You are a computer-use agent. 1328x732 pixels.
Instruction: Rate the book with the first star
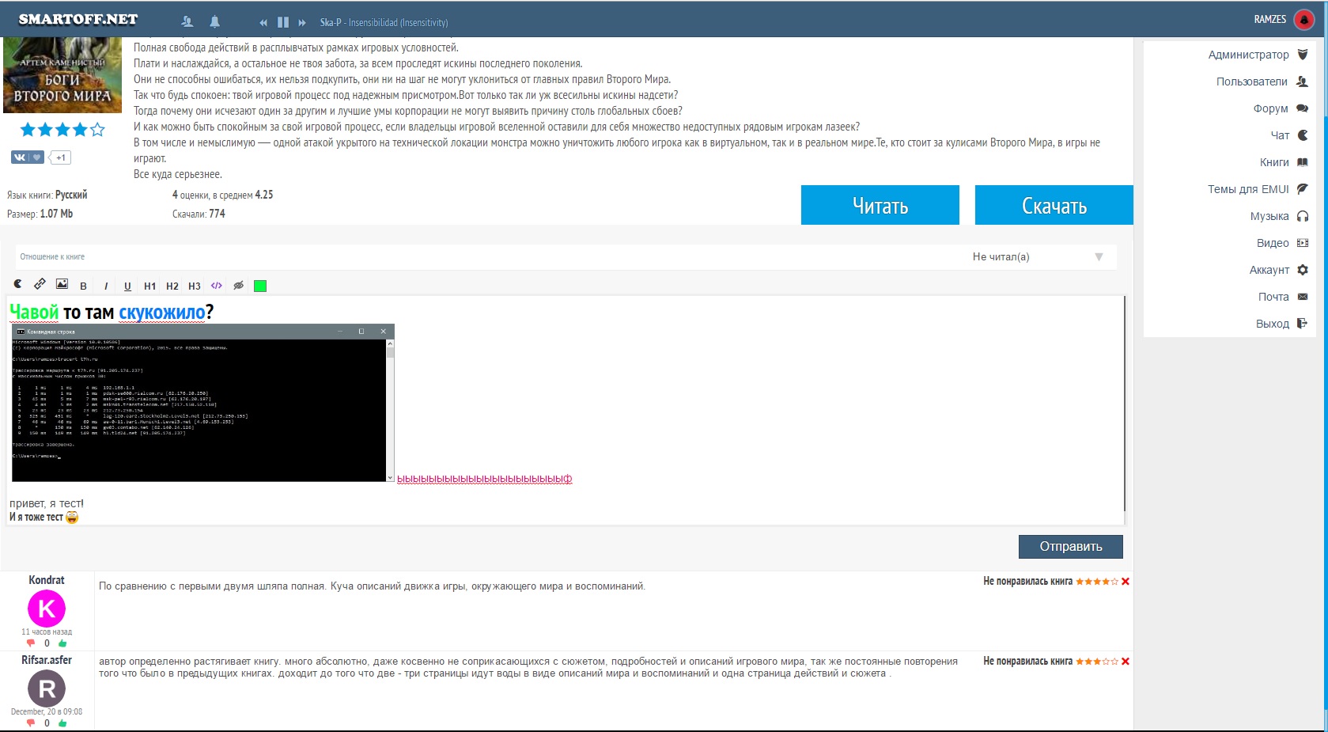click(x=28, y=130)
